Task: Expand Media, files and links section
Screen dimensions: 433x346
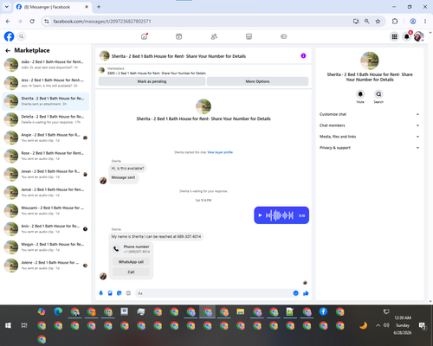Action: [x=370, y=137]
